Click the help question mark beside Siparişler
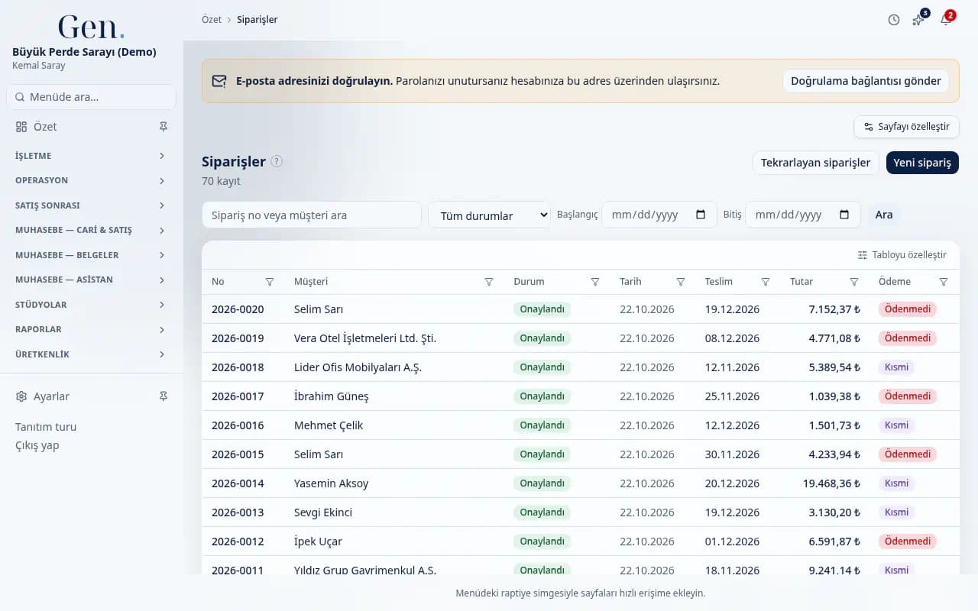978x611 pixels. tap(277, 161)
